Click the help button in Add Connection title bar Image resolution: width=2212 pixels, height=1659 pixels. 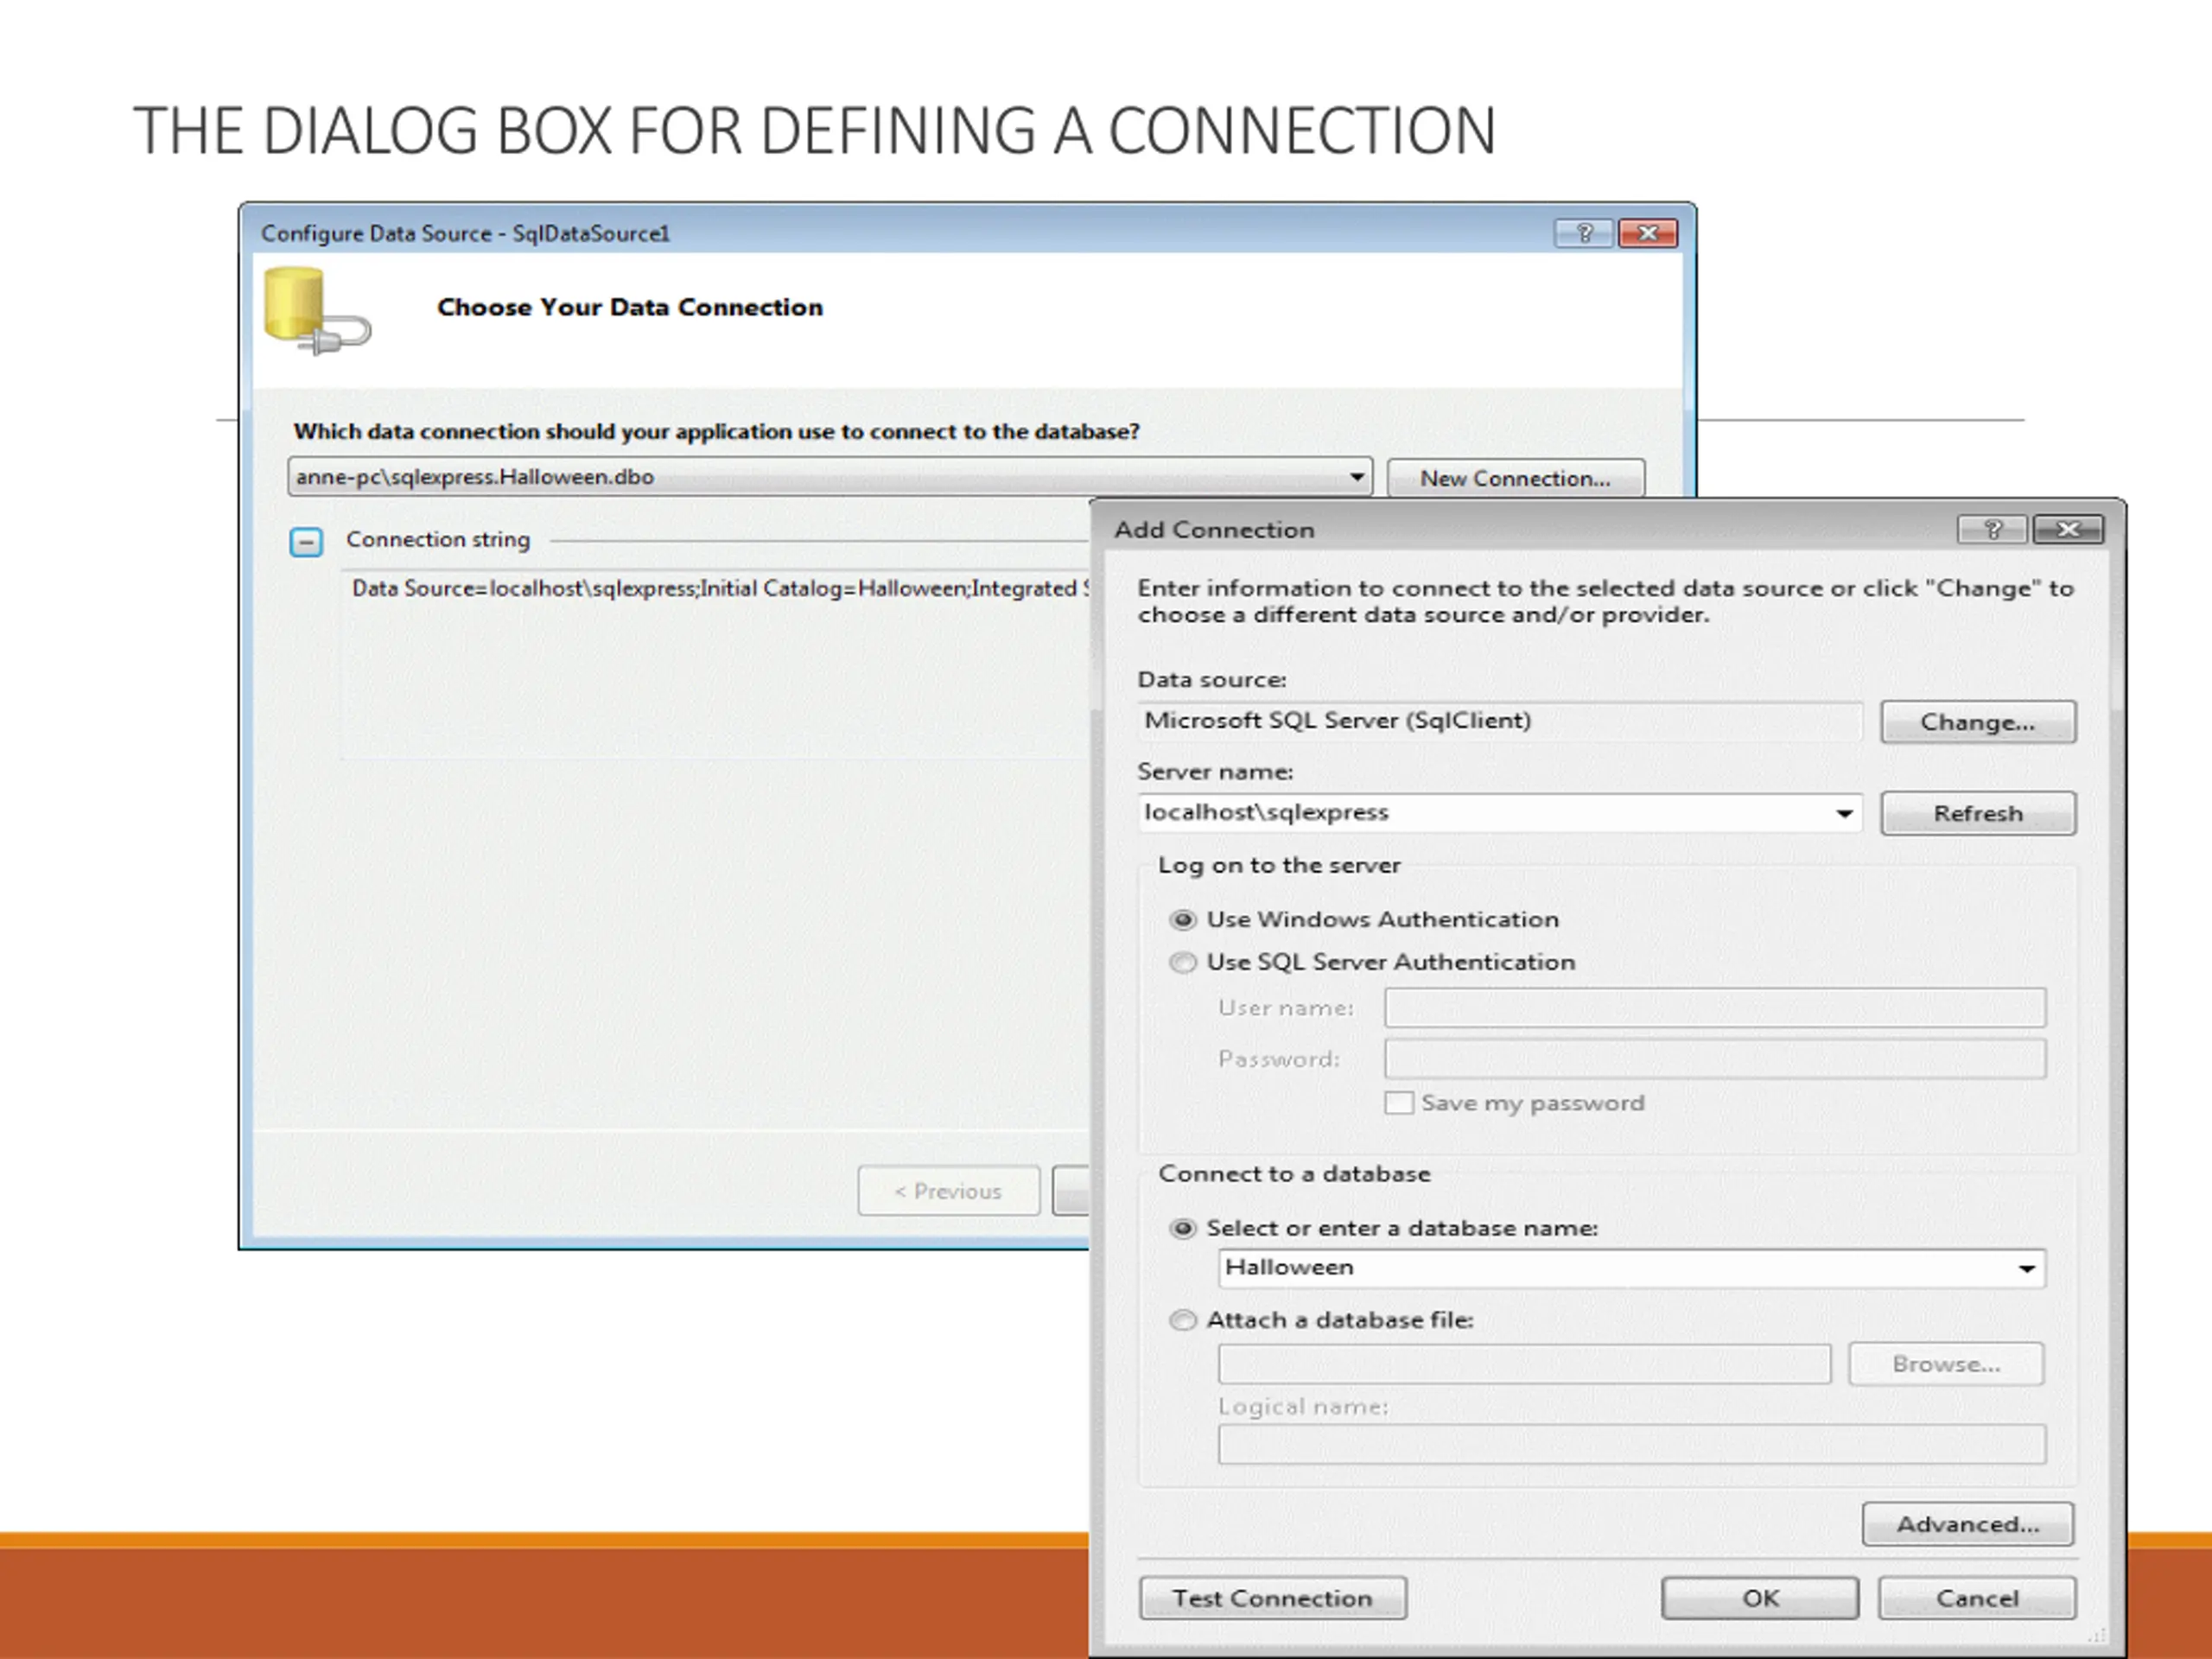click(x=1992, y=529)
